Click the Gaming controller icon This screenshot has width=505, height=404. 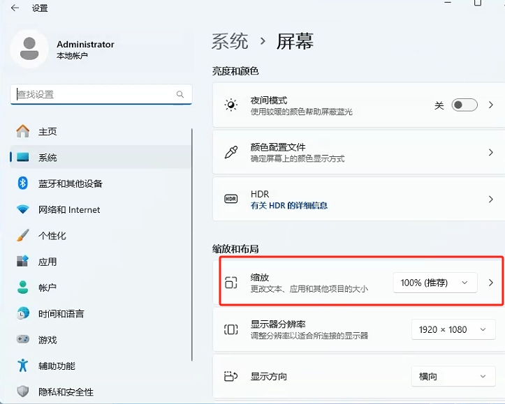click(x=22, y=339)
